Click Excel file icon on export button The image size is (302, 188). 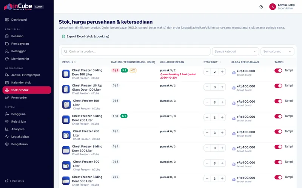(x=63, y=36)
